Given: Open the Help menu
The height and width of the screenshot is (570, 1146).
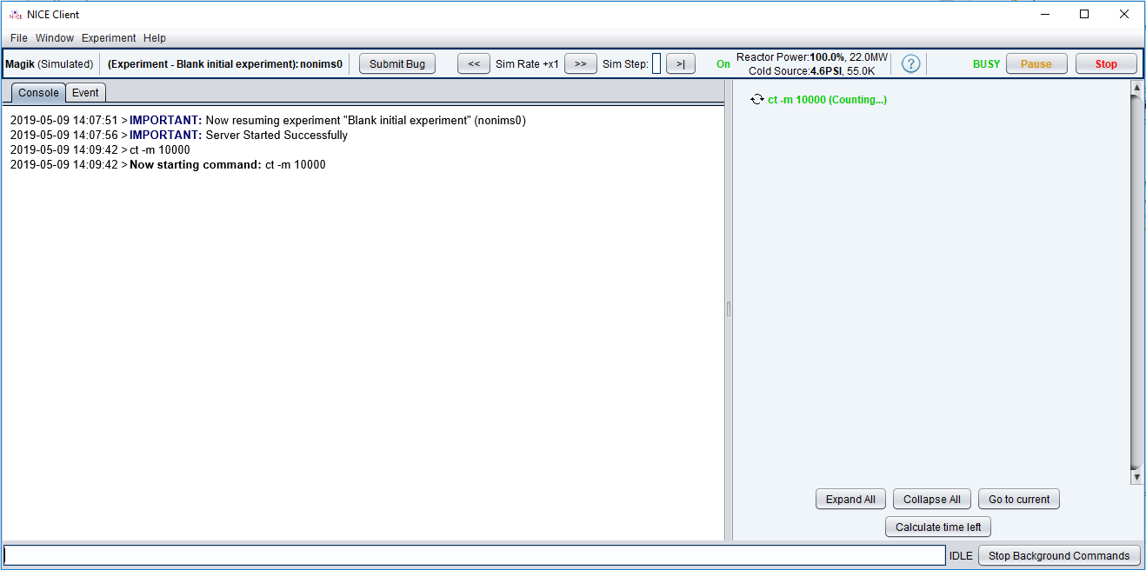Looking at the screenshot, I should (155, 38).
